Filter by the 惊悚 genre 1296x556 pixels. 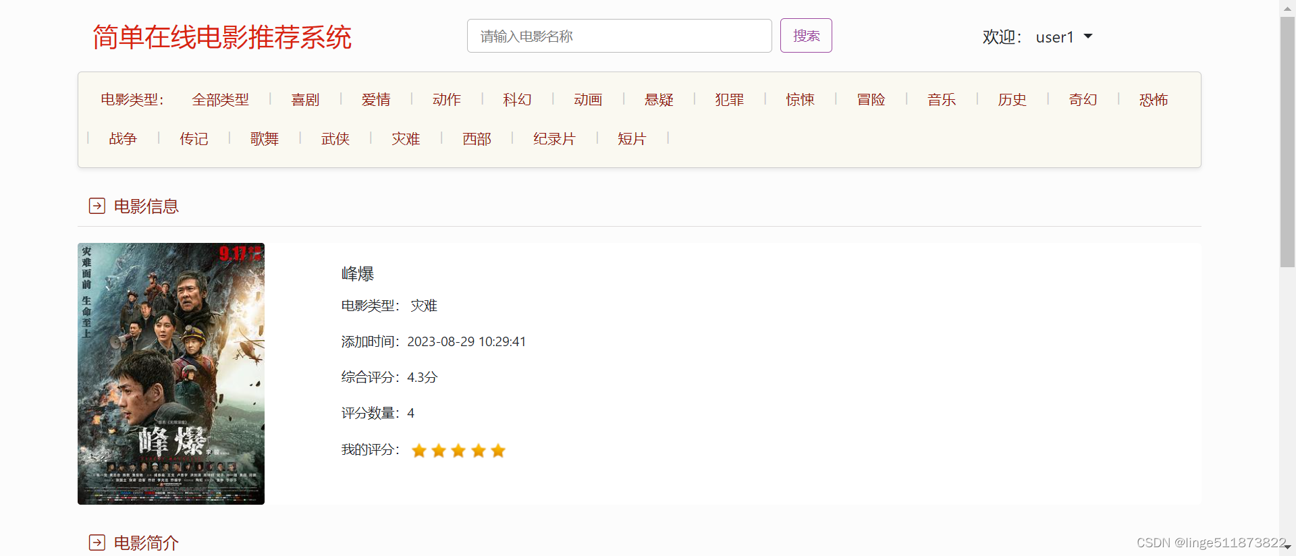[800, 100]
